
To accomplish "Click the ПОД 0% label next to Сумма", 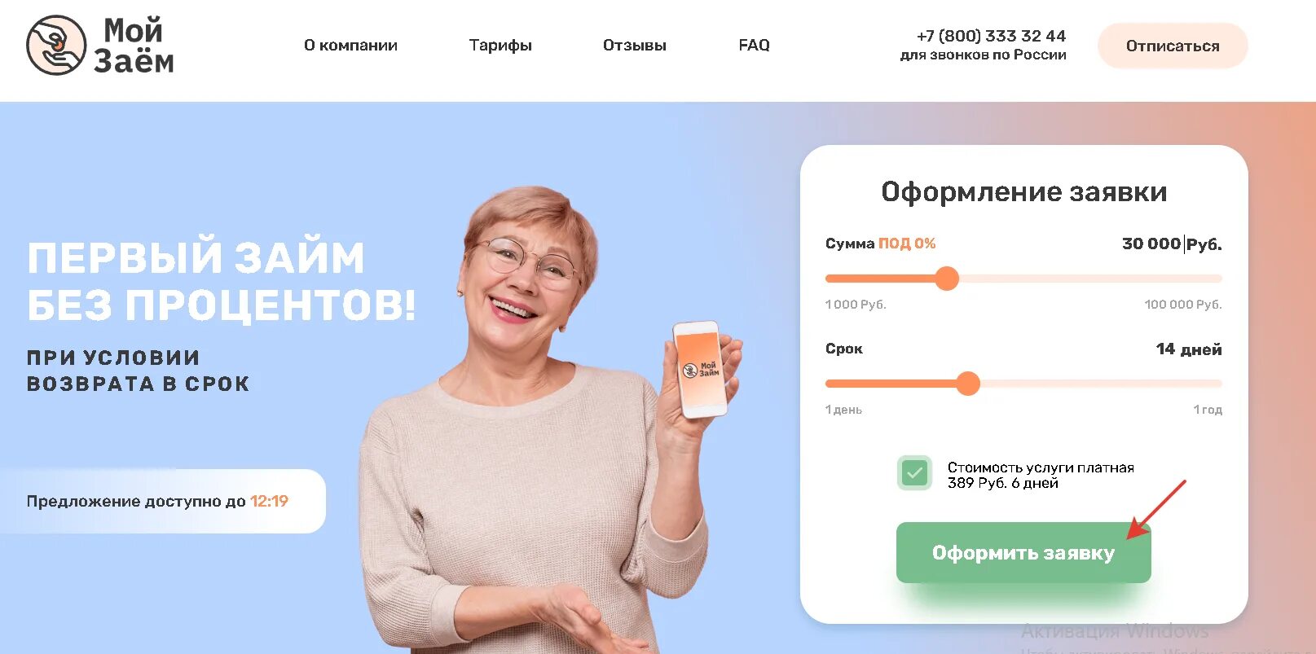I will (x=907, y=244).
